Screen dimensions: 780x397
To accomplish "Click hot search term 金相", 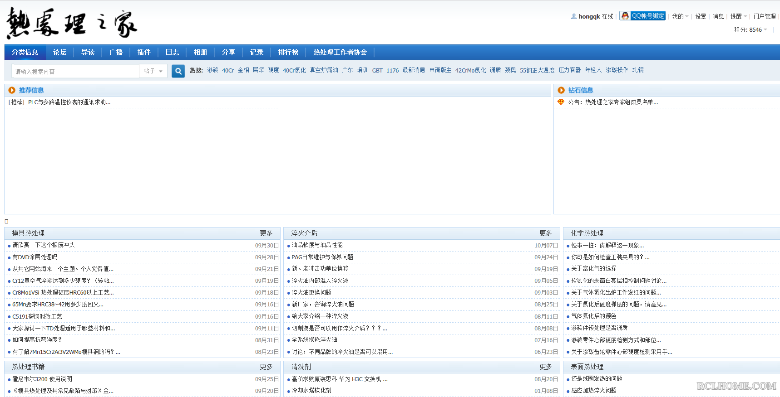I will point(243,70).
